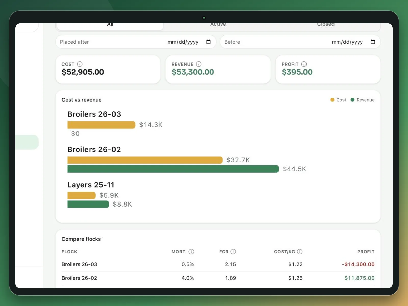
Task: Click the Broilers 26-03 cost bar
Action: (x=101, y=125)
